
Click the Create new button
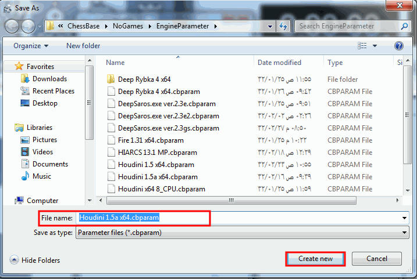click(315, 259)
